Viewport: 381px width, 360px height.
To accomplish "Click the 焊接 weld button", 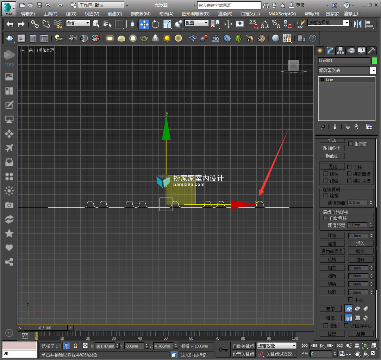I will coord(332,235).
